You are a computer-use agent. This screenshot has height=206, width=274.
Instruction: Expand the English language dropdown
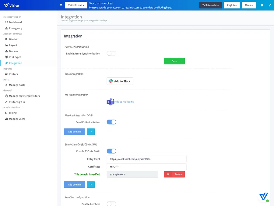pos(232,5)
